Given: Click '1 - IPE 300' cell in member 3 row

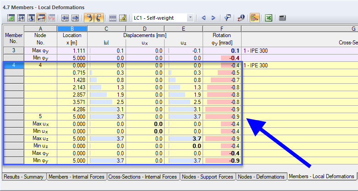Looking at the screenshot, I should [x=300, y=51].
